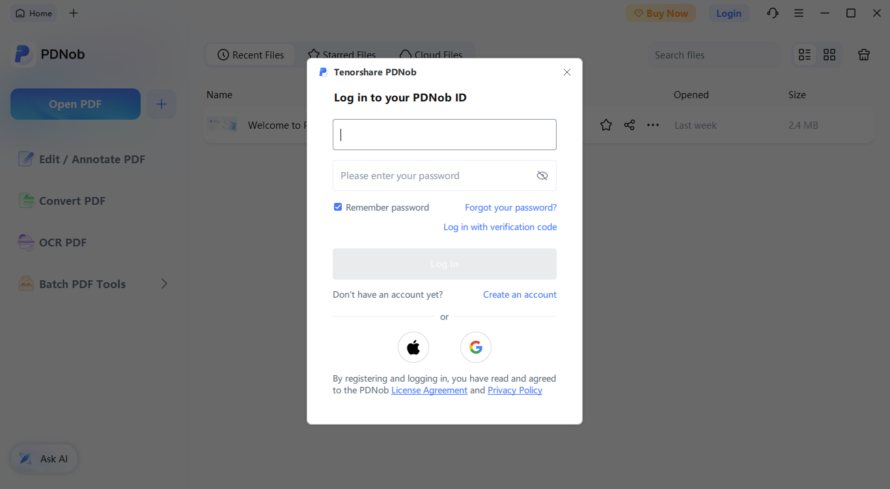
Task: Uncheck the Remember password checkbox
Action: 337,207
